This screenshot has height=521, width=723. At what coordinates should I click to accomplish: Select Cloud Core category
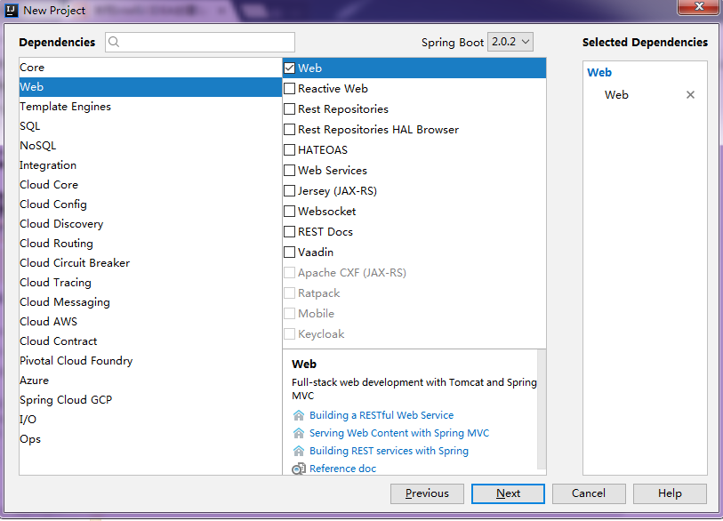pyautogui.click(x=150, y=184)
